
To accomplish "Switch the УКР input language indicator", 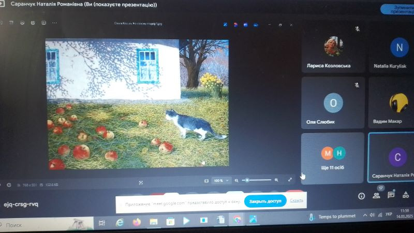I will click(x=389, y=214).
